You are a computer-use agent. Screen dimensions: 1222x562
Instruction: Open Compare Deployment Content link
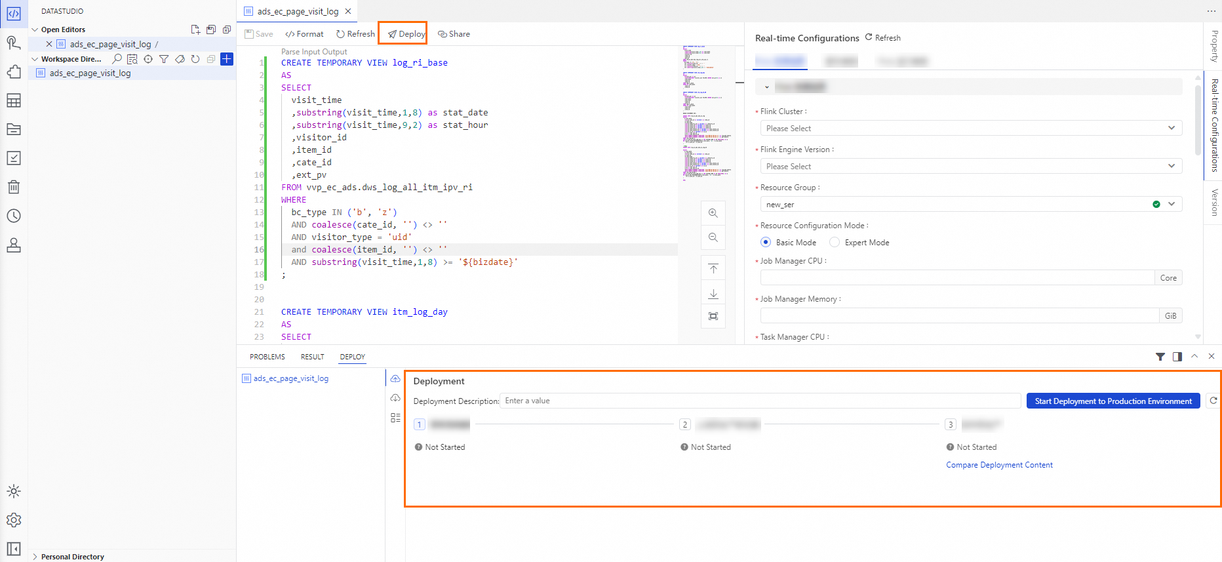pyautogui.click(x=999, y=465)
